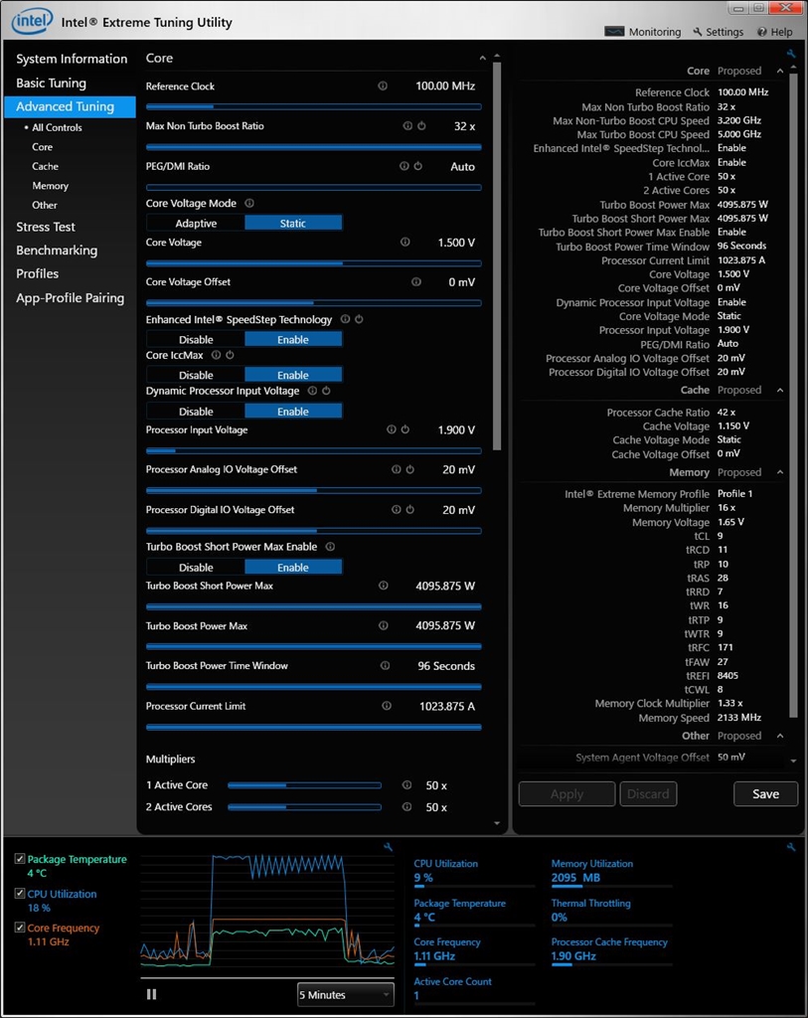
Task: Show info for PEG/DMI Ratio
Action: pos(404,166)
